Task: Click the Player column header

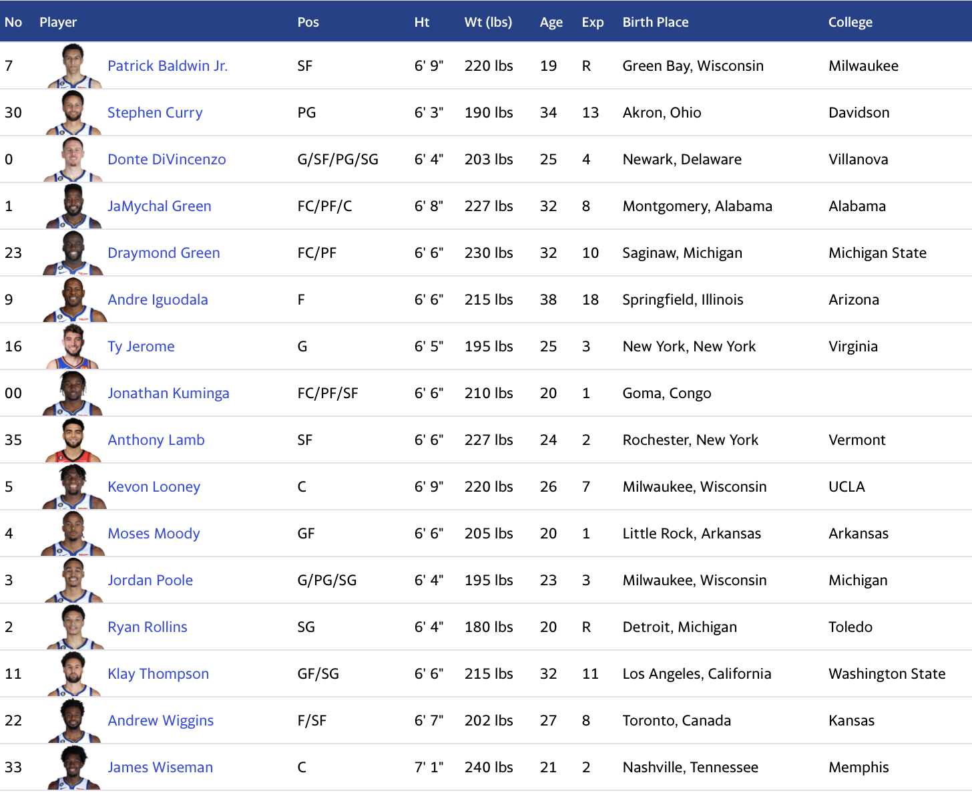Action: tap(58, 22)
